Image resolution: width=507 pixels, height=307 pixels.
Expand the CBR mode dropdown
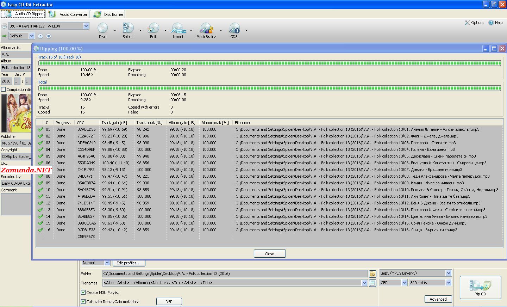[x=405, y=283]
